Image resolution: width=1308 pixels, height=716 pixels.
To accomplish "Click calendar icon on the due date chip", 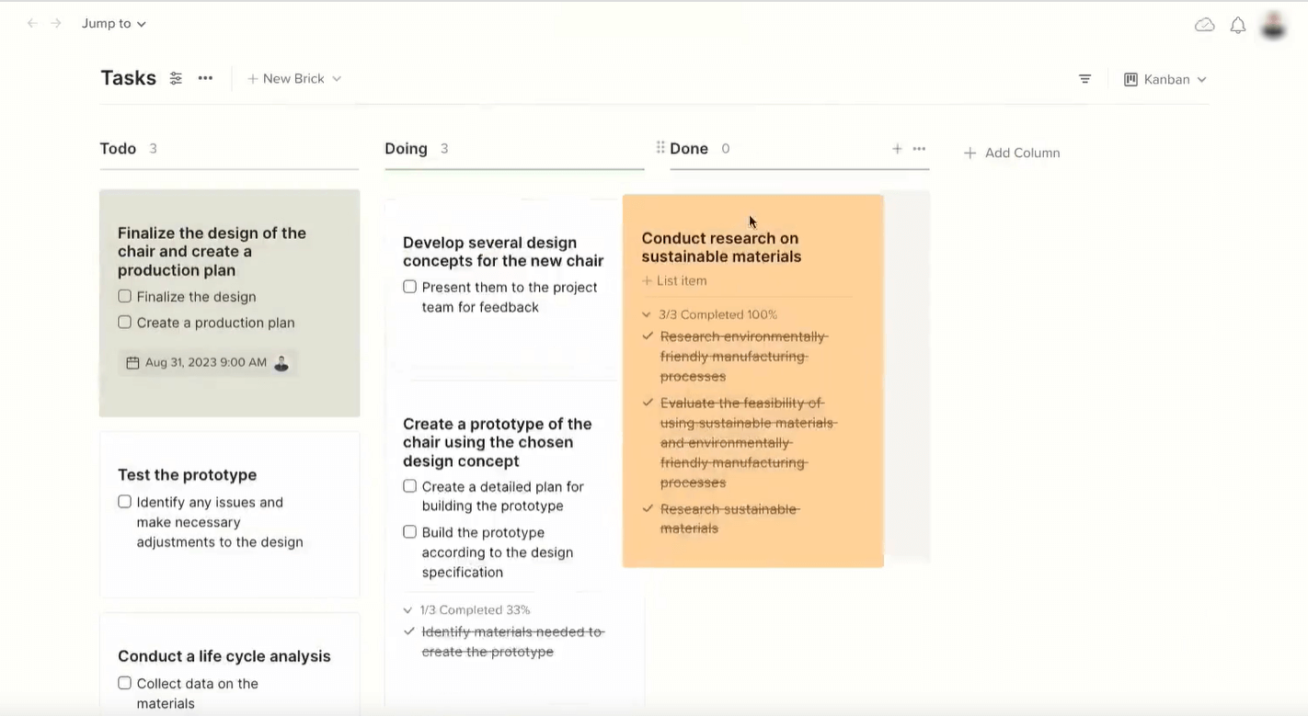I will [132, 363].
